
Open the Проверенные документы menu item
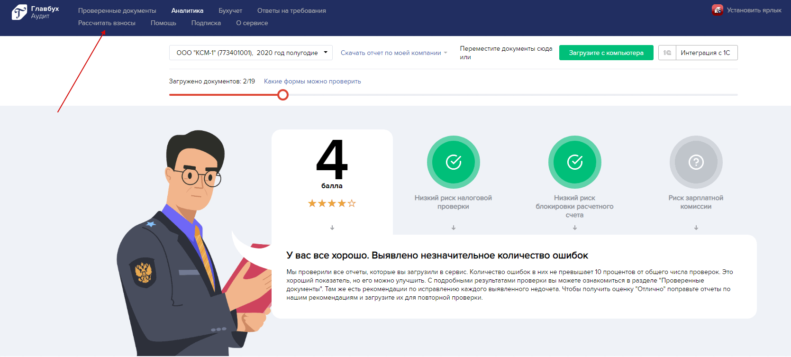pos(117,10)
